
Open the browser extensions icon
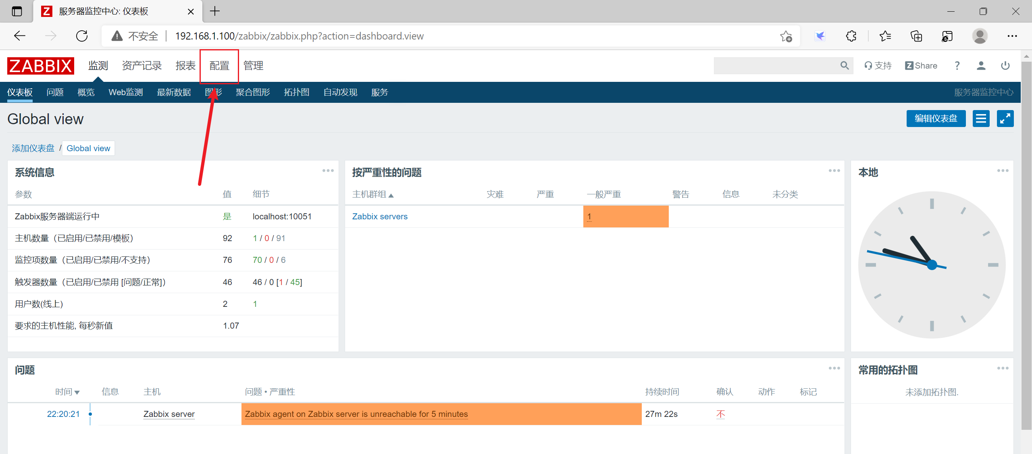(x=851, y=36)
